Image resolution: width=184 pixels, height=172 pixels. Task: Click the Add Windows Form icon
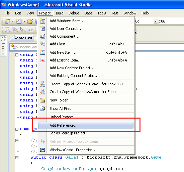tap(42, 21)
